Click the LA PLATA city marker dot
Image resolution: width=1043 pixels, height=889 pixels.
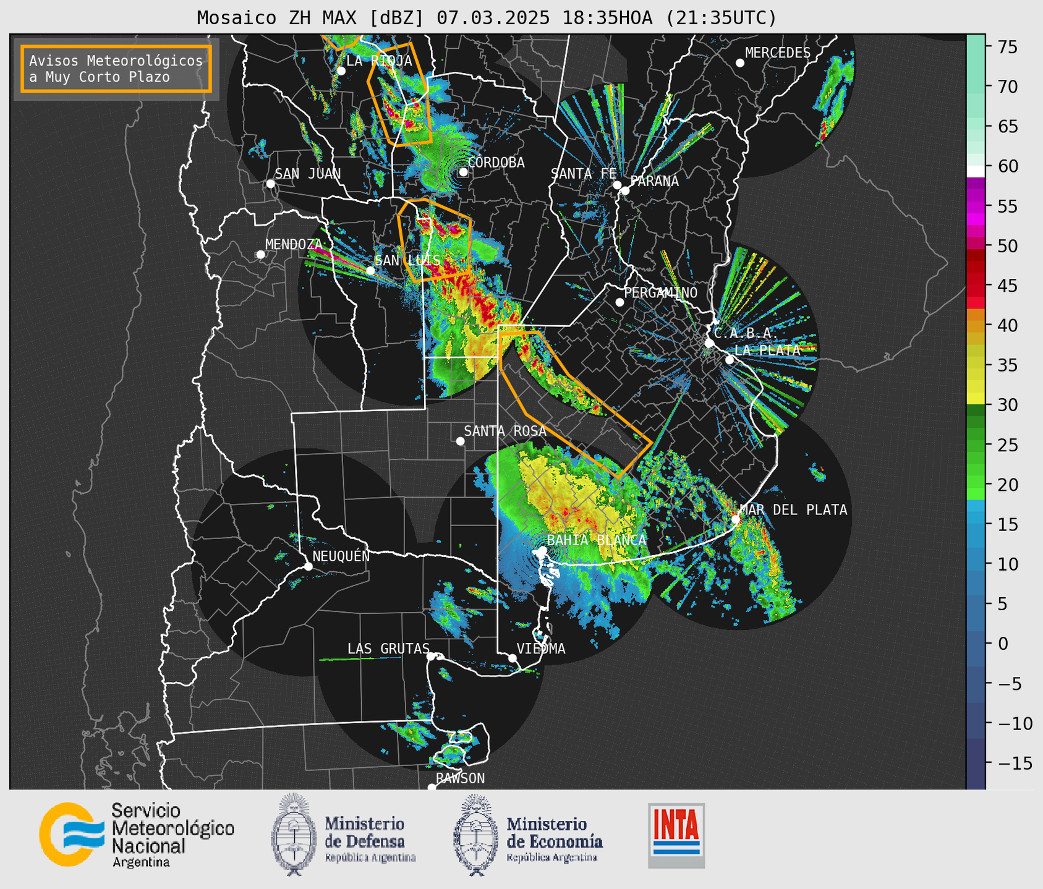(730, 360)
